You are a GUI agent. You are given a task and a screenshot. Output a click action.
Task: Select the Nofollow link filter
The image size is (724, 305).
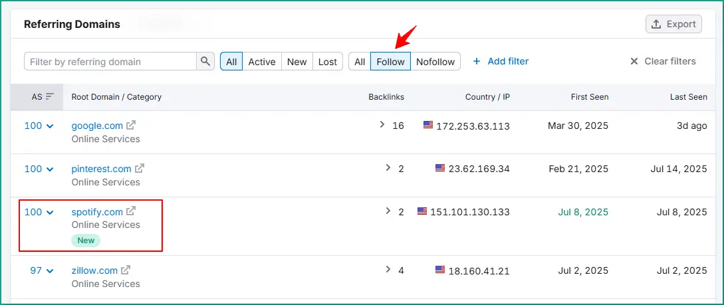(435, 61)
